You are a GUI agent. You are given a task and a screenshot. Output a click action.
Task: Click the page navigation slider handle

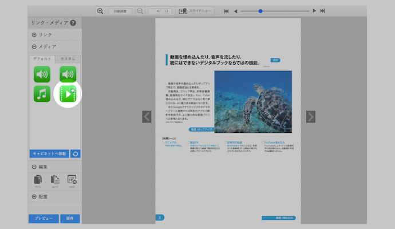(x=260, y=11)
